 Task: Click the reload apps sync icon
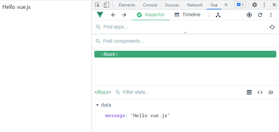click(x=272, y=27)
